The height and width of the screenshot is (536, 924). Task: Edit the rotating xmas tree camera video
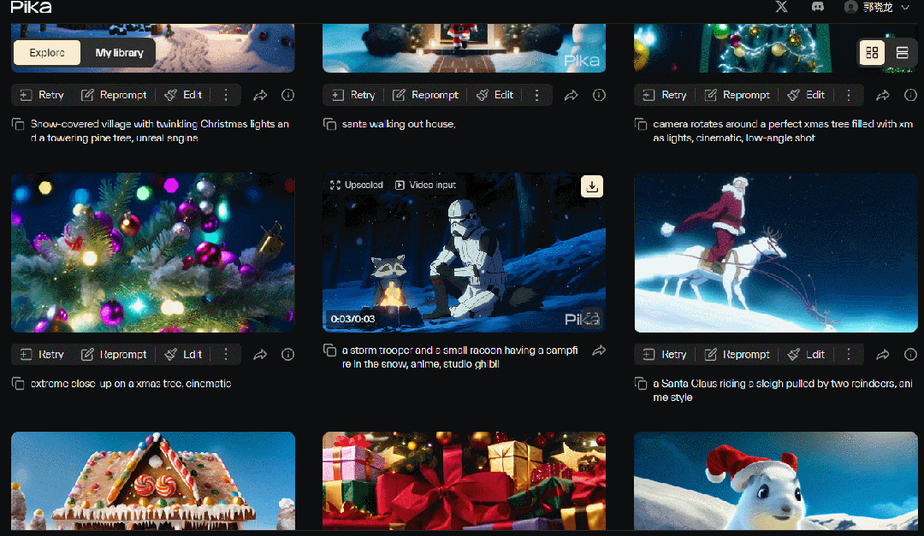pos(806,95)
